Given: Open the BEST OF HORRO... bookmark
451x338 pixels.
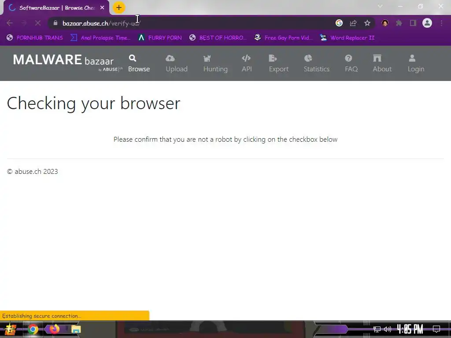Looking at the screenshot, I should coord(218,38).
